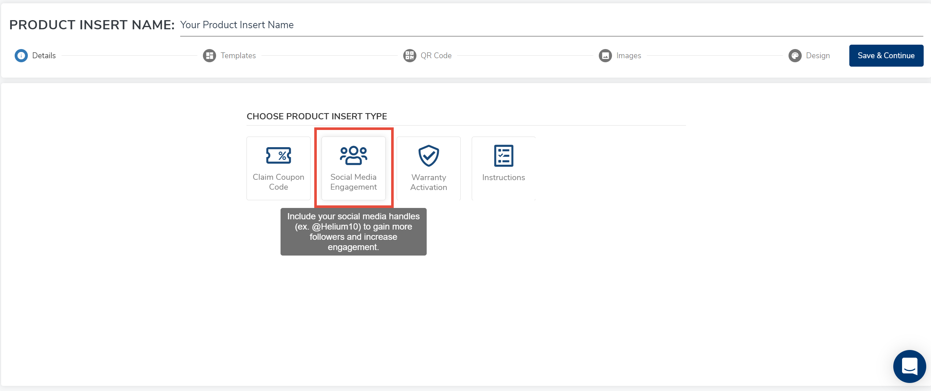Choose the Claim Coupon Code label
This screenshot has height=391, width=931.
278,182
